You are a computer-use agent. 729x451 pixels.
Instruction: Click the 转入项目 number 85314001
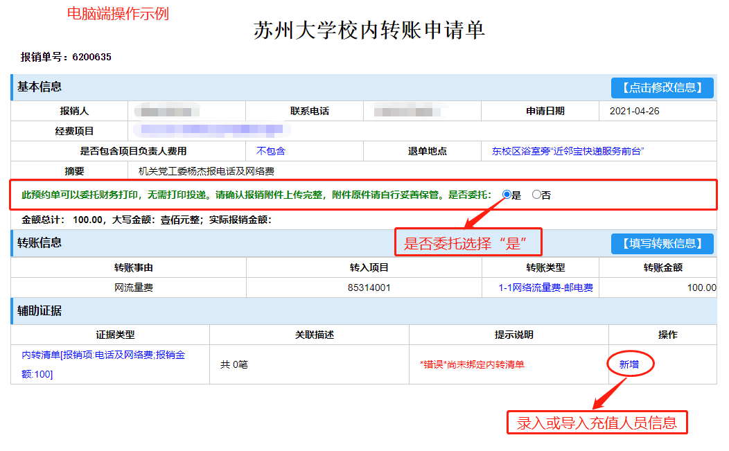click(369, 288)
